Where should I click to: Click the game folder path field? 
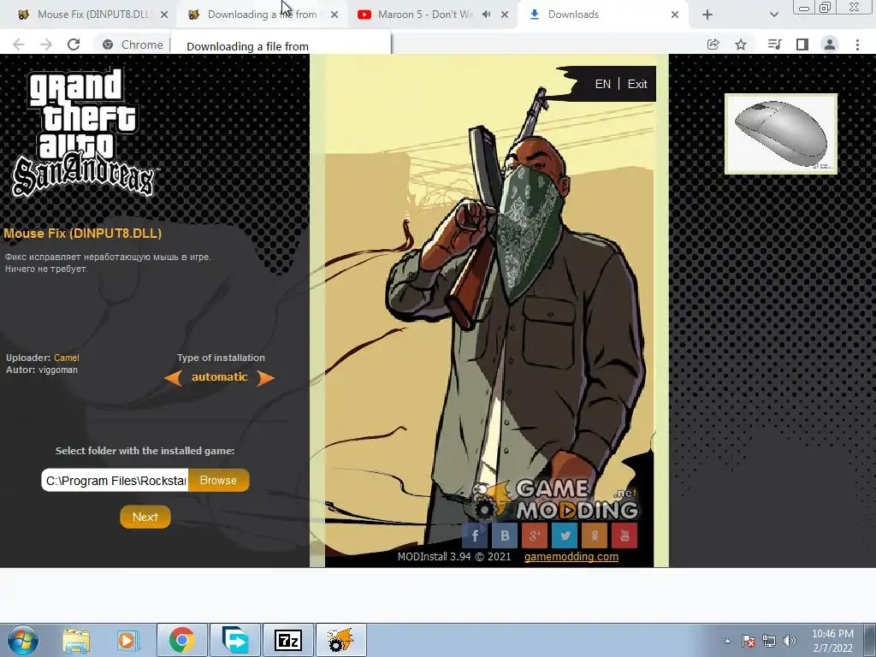click(115, 481)
